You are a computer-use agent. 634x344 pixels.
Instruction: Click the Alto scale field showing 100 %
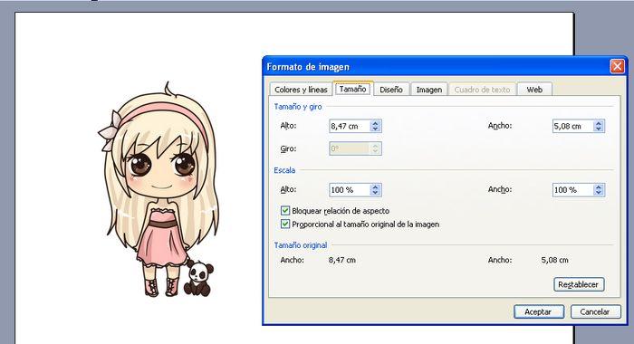tap(350, 190)
